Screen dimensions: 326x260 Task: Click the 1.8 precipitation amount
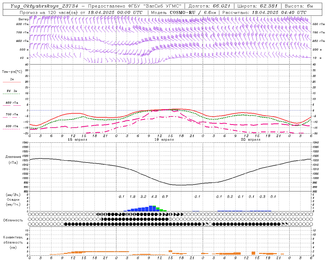click(x=132, y=197)
